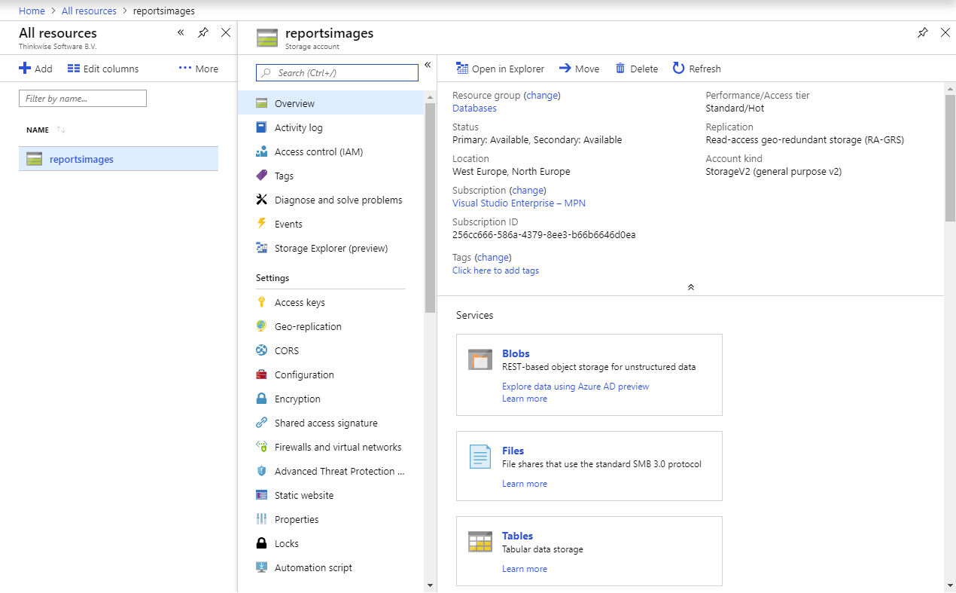
Task: Open in Explorer from the toolbar
Action: coord(500,69)
